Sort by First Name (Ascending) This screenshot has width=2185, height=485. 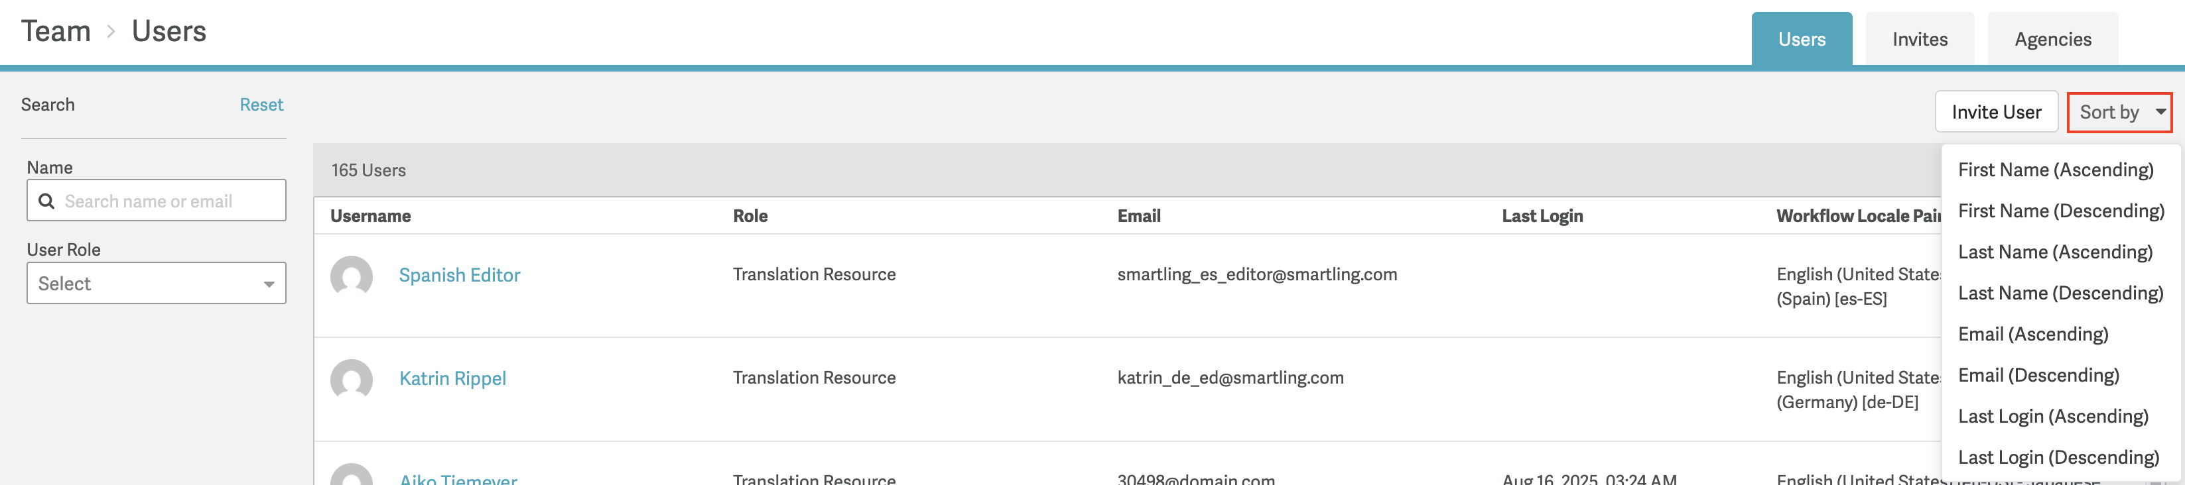tap(2055, 170)
